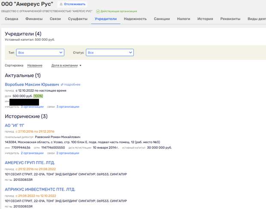The height and width of the screenshot is (209, 266).
Task: Click the ИНН value 7709944636
Action: (21, 147)
